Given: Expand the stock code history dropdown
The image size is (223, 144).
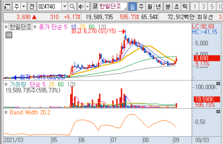Looking at the screenshot, I should point(65,7).
